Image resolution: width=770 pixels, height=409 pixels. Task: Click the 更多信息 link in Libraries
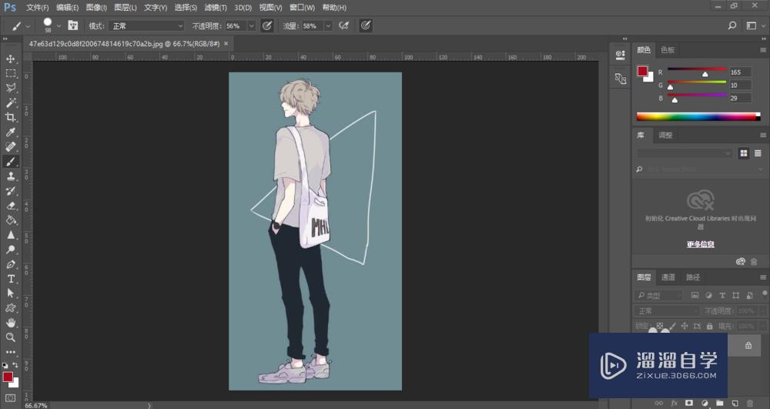(x=700, y=244)
